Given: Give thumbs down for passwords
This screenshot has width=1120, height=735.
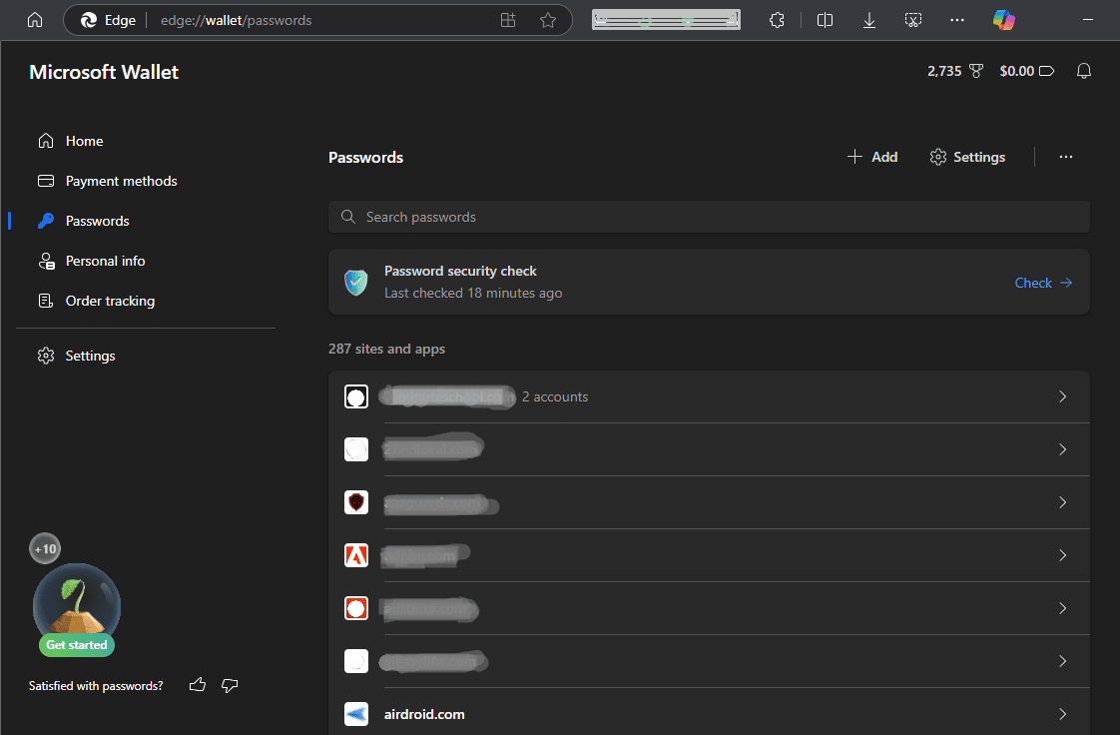Looking at the screenshot, I should coord(230,685).
